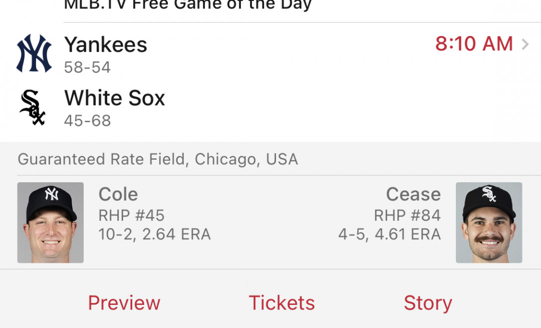
Task: Select the White Sox team name
Action: 115,98
